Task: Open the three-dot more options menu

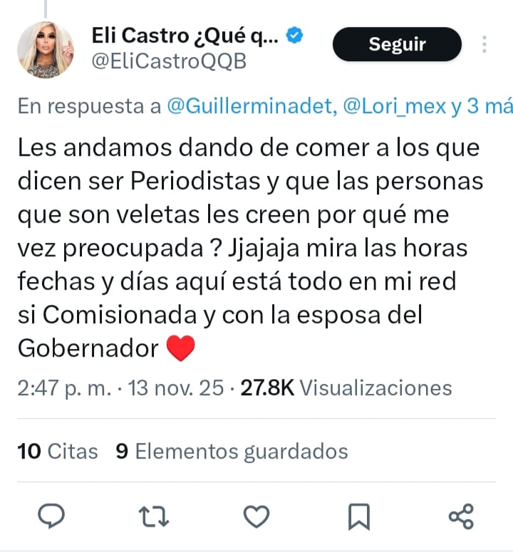Action: pyautogui.click(x=484, y=44)
